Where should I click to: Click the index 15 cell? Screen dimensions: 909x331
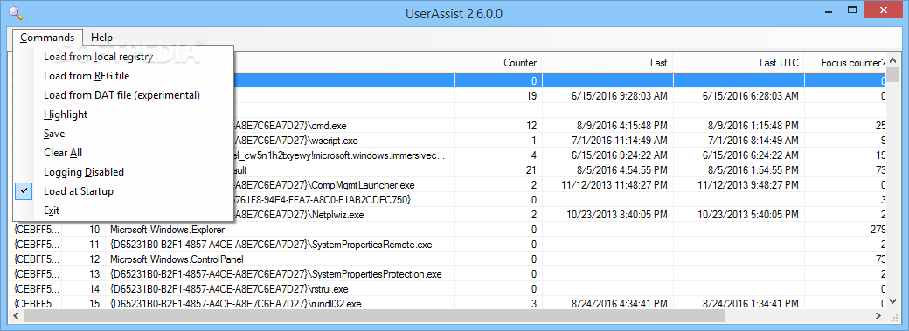pyautogui.click(x=84, y=303)
